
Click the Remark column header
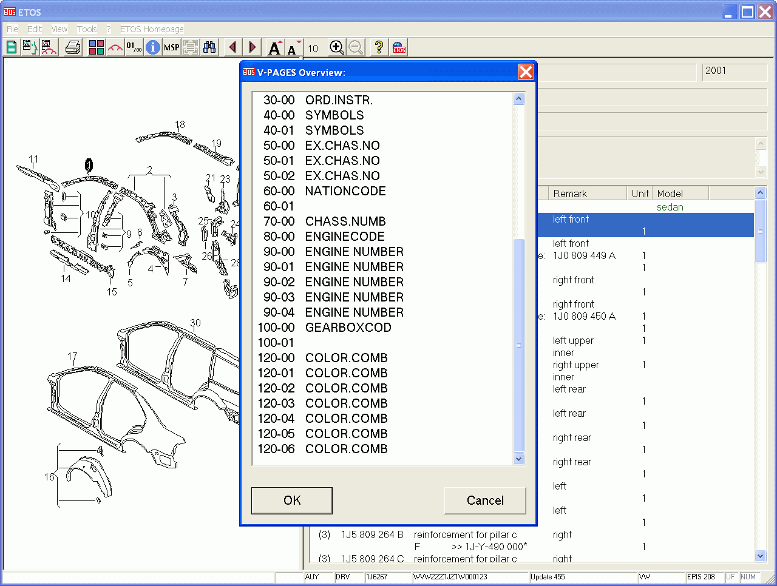587,194
